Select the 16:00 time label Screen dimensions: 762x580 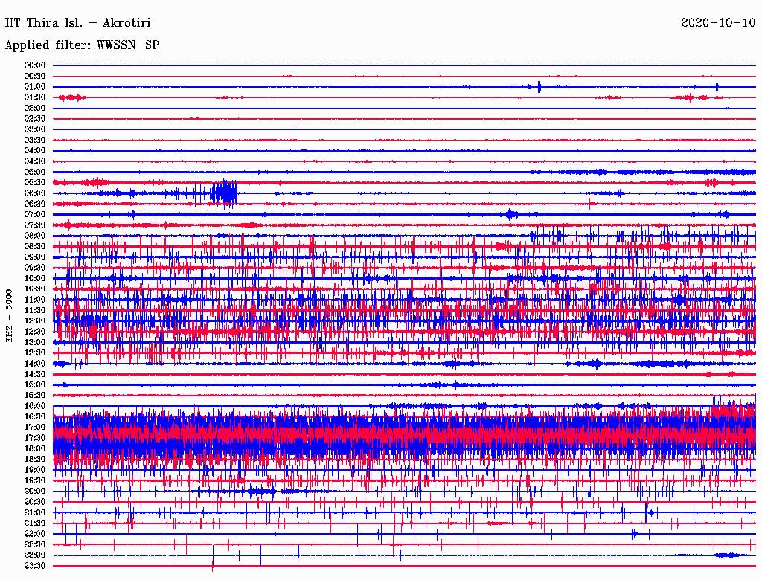coord(34,406)
